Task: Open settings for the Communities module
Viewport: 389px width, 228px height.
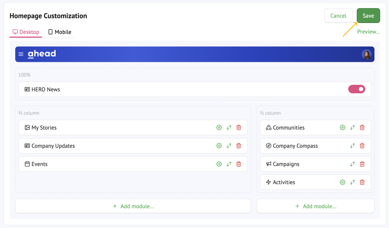Action: pyautogui.click(x=343, y=128)
